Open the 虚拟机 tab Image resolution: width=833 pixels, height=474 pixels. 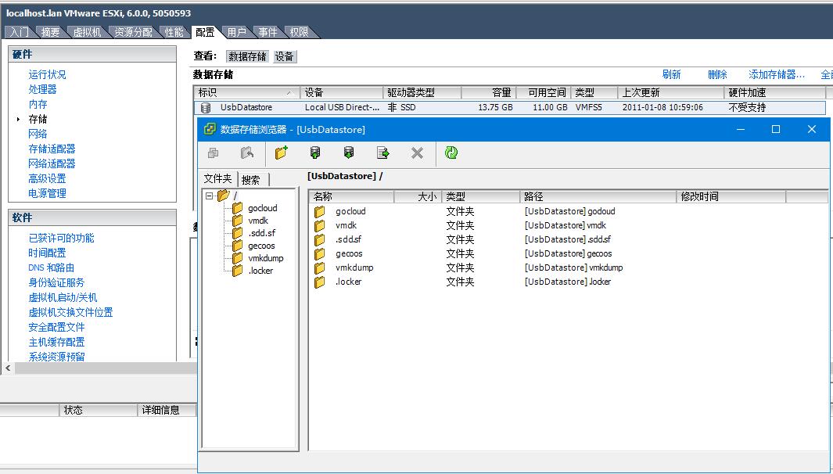87,32
